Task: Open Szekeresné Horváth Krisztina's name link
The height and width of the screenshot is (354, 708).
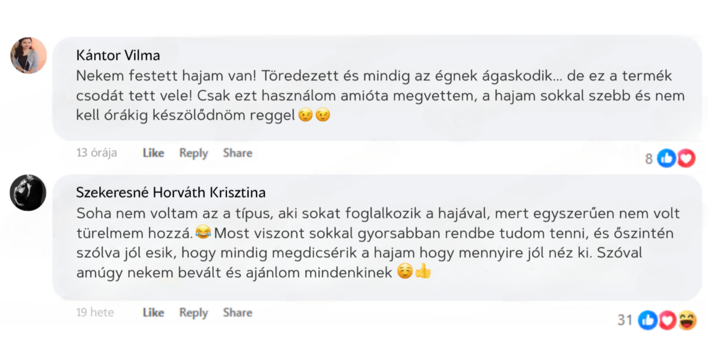Action: [171, 193]
